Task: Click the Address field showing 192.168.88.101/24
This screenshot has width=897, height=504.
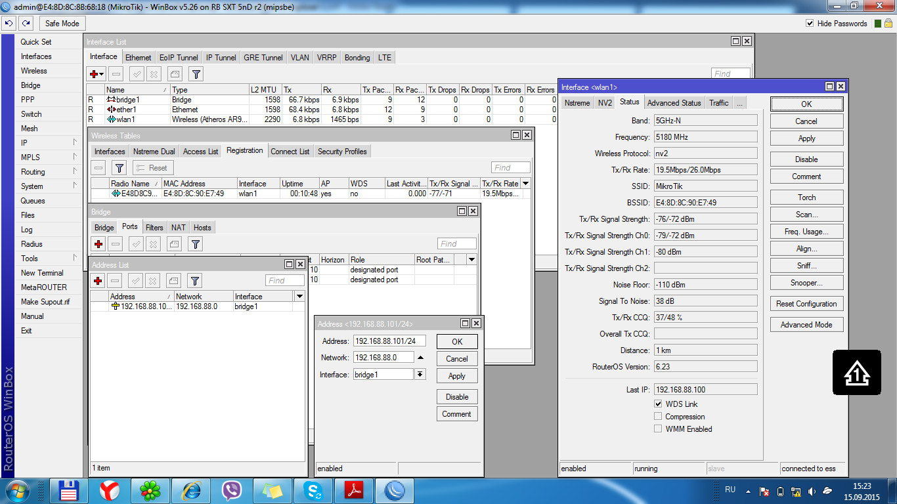Action: point(389,341)
